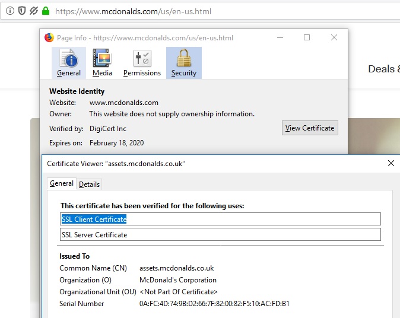The image size is (400, 318).
Task: Maximize the Page Info window
Action: pos(307,38)
